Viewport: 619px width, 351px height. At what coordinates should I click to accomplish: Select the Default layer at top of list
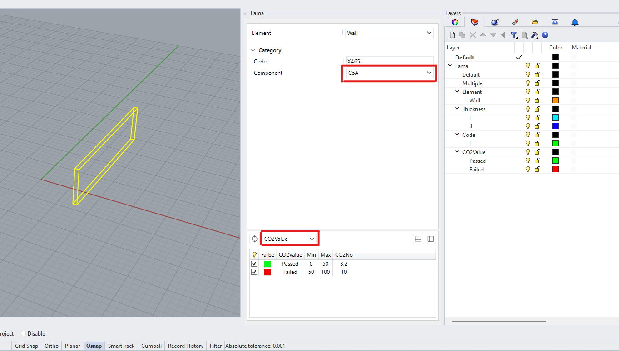[465, 57]
